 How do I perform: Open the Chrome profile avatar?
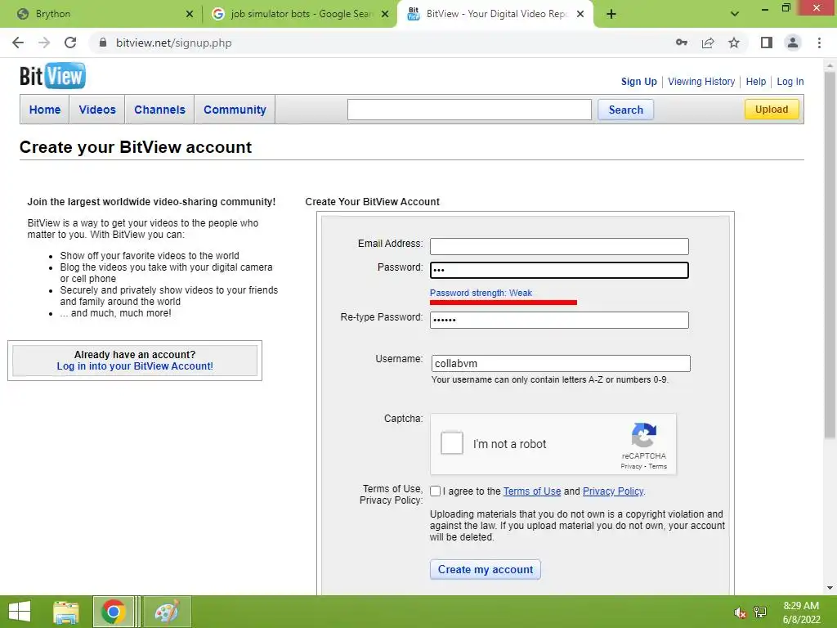pos(793,43)
